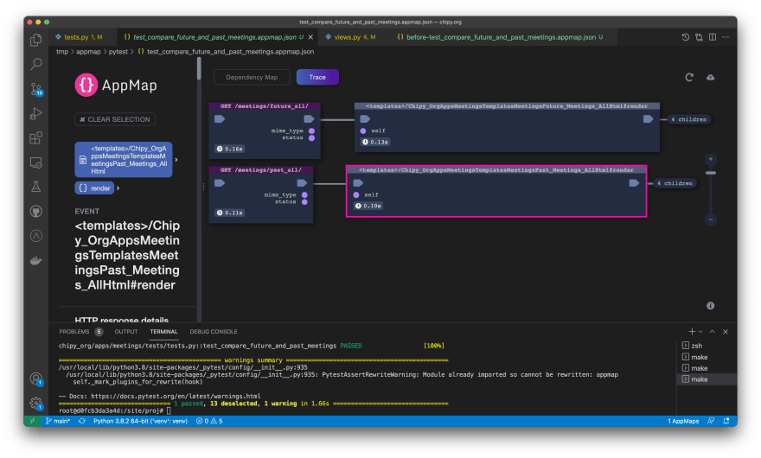Open the GitHub view in activity bar
The height and width of the screenshot is (458, 761).
click(36, 212)
